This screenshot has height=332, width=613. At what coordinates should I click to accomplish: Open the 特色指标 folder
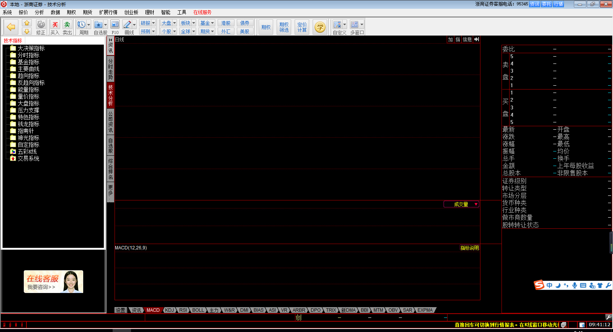[x=25, y=117]
